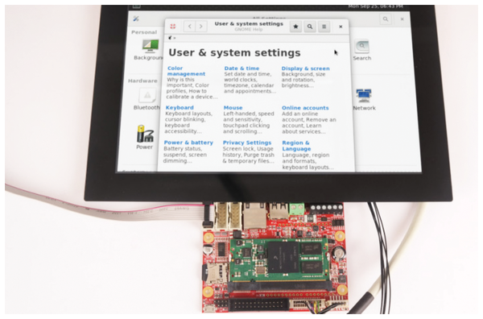This screenshot has height=319, width=483.
Task: Open the Region & Language help topic
Action: click(296, 146)
